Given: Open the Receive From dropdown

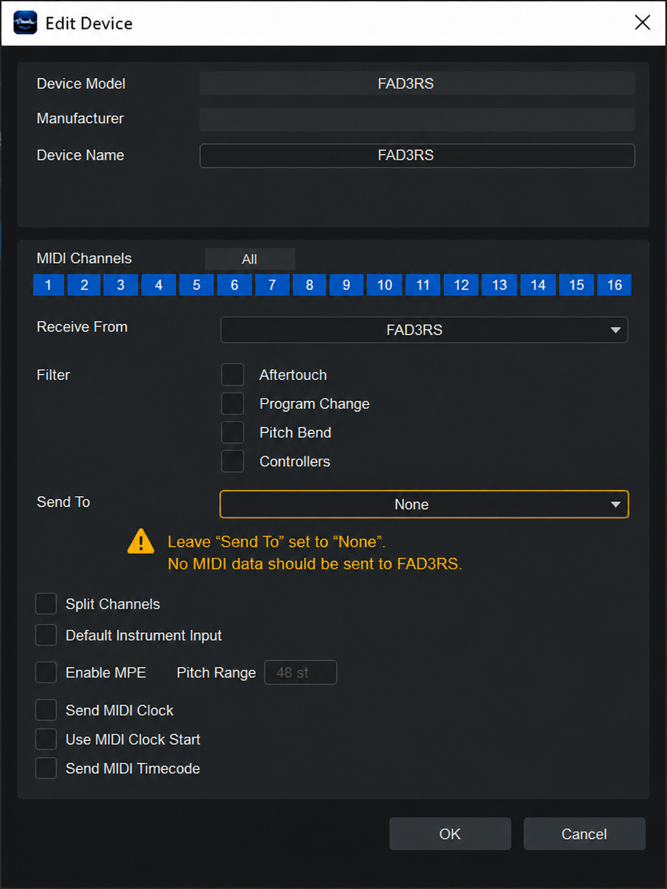Looking at the screenshot, I should [424, 330].
